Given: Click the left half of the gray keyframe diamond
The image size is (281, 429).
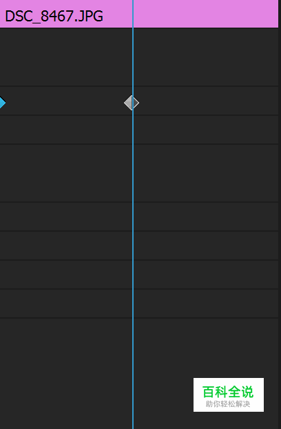Looking at the screenshot, I should click(x=128, y=103).
